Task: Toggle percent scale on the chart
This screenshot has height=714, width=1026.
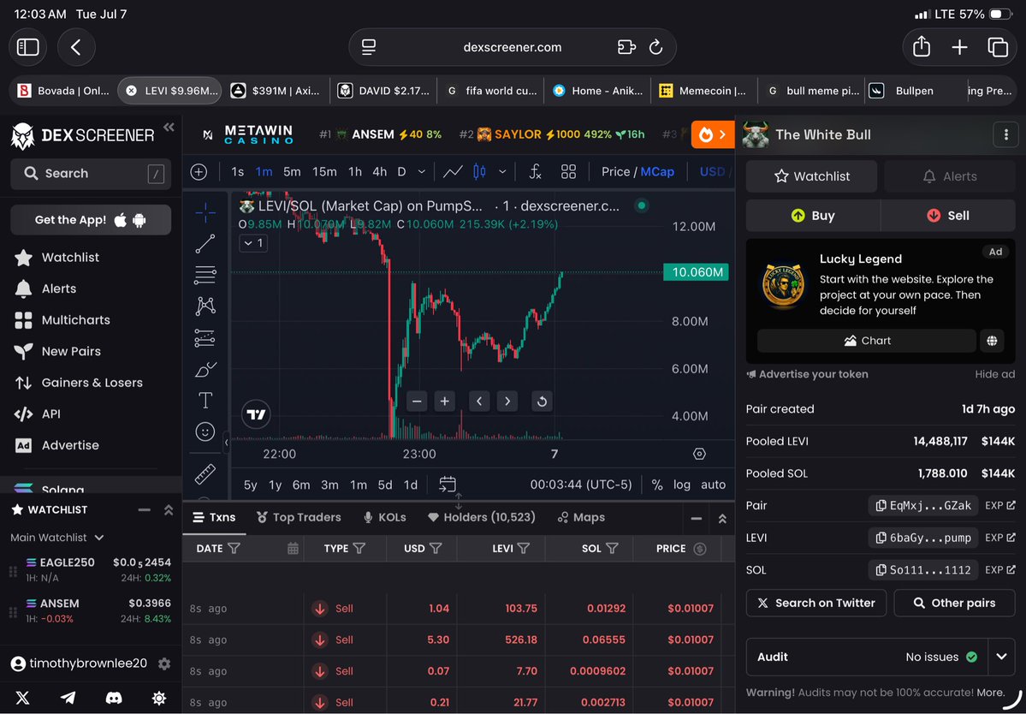Action: [x=657, y=485]
